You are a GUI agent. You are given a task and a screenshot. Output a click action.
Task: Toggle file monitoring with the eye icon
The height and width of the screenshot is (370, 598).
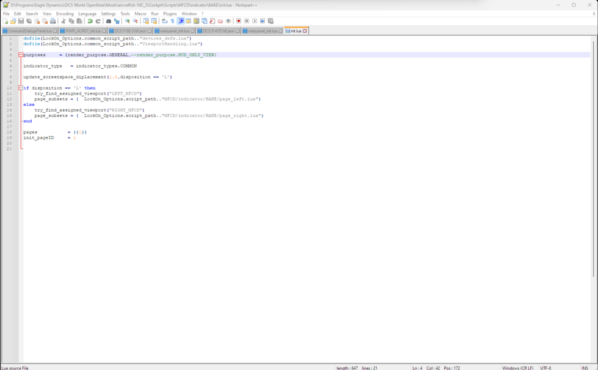tap(228, 21)
